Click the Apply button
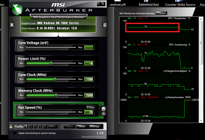This screenshot has width=205, height=140. [70, 127]
